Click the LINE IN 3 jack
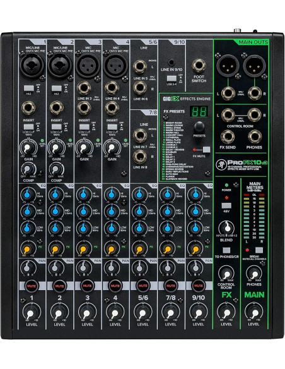Viewport: 285px width, 369px height. (84, 88)
